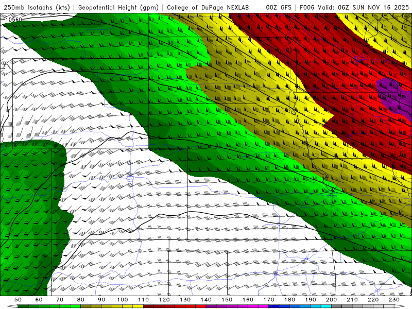Click the 'Geopotential Height (gpm)' title text
This screenshot has height=309, width=412.
tap(118, 8)
